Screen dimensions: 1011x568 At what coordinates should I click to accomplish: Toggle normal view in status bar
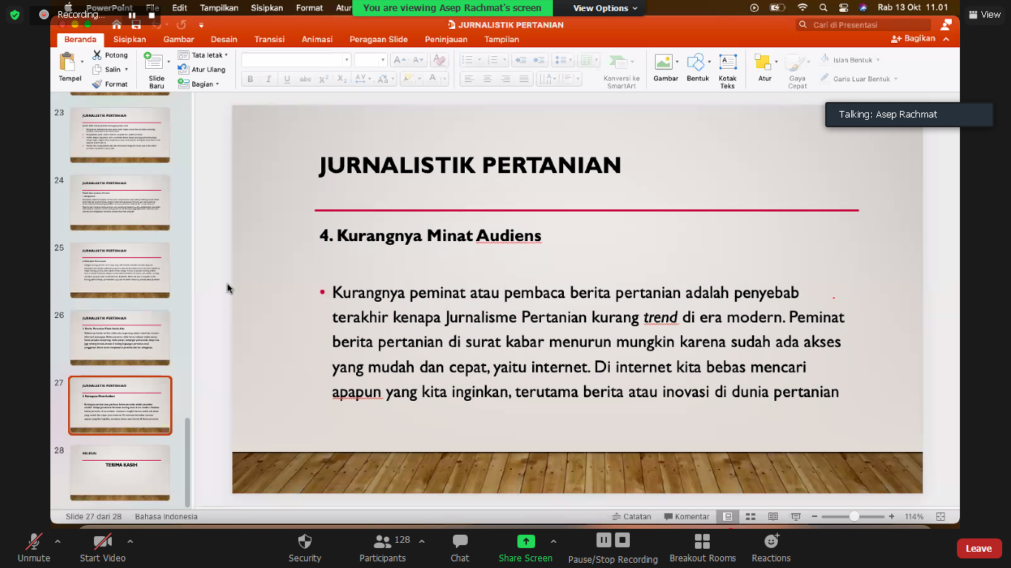(728, 516)
